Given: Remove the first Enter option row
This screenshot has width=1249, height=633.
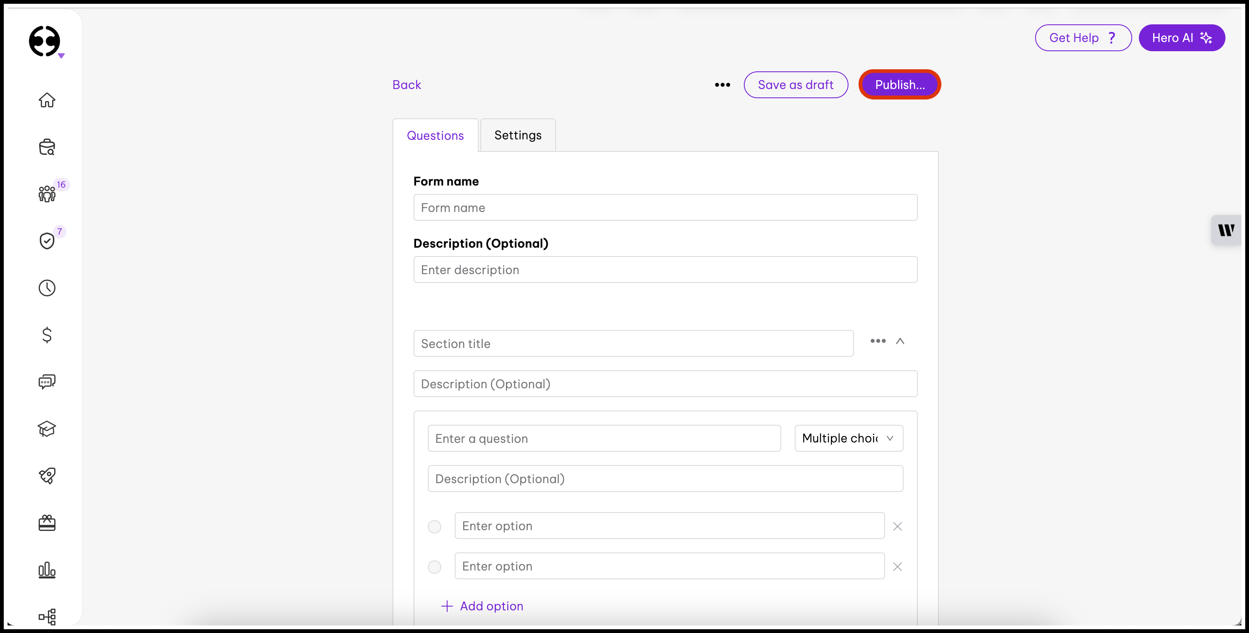Looking at the screenshot, I should [898, 526].
